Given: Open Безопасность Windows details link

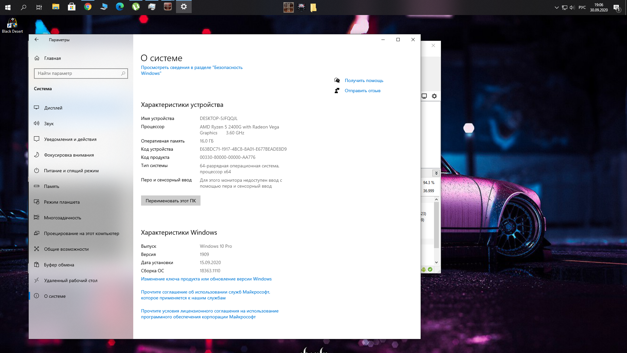Looking at the screenshot, I should [192, 70].
